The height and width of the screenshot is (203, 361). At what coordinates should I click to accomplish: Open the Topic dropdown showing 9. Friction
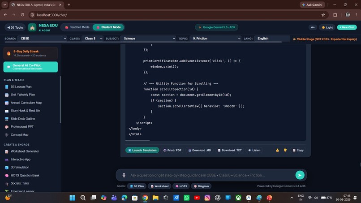(215, 39)
